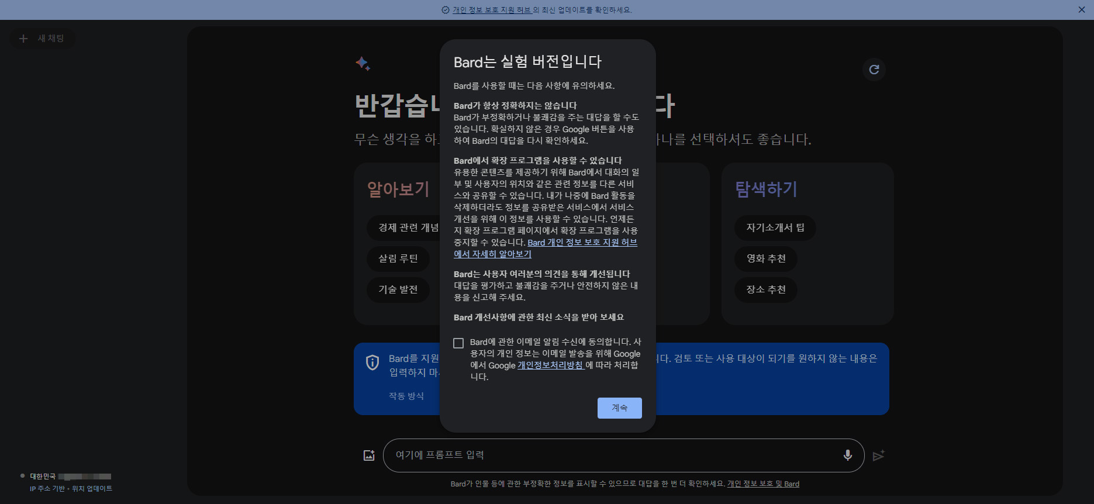Open the Google 개인정보처리방침 link
This screenshot has height=504, width=1094.
[x=551, y=365]
